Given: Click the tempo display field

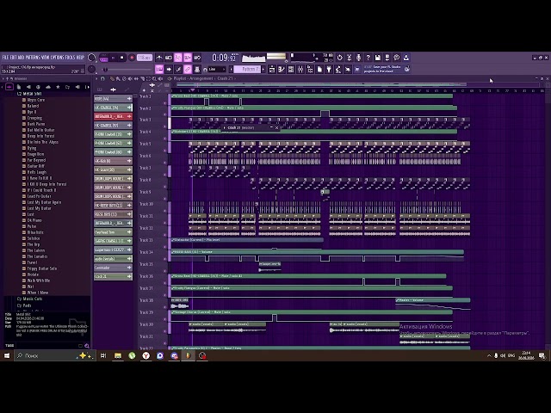Looking at the screenshot, I should [x=144, y=58].
